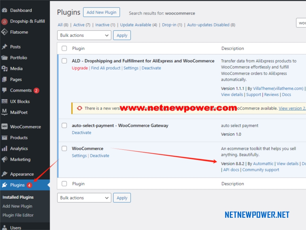Image resolution: width=306 pixels, height=230 pixels.
Task: Filter plugins by Inactive (1)
Action: pyautogui.click(x=105, y=25)
